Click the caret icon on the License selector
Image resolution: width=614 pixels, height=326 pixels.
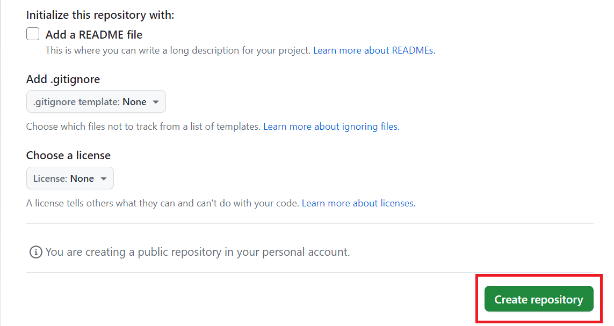point(102,178)
